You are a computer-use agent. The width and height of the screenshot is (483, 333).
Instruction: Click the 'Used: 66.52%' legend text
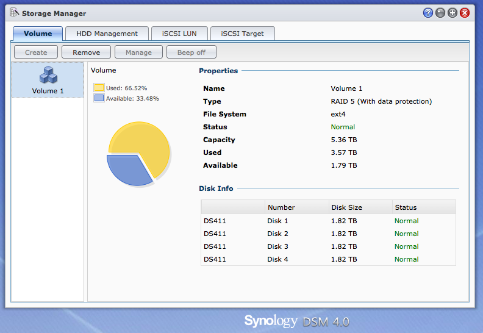click(127, 88)
